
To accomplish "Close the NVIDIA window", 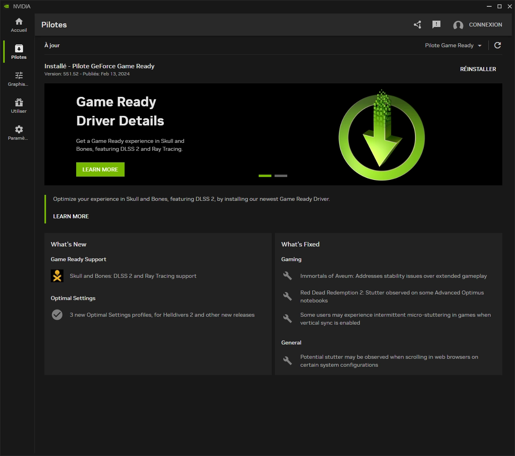I will pos(510,6).
